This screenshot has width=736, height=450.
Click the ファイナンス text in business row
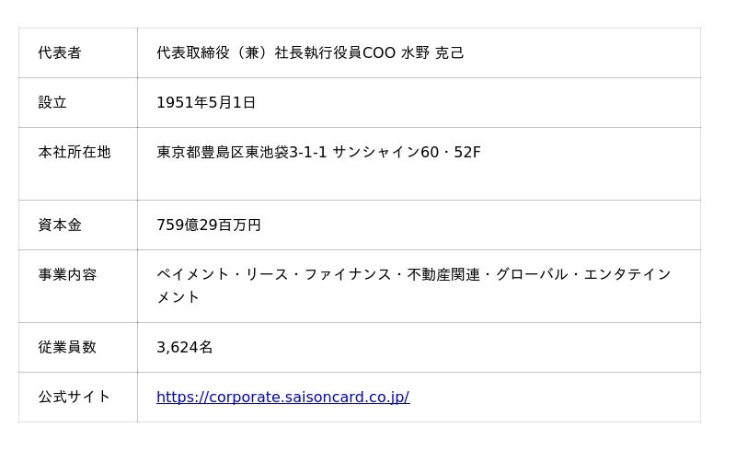[x=348, y=274]
